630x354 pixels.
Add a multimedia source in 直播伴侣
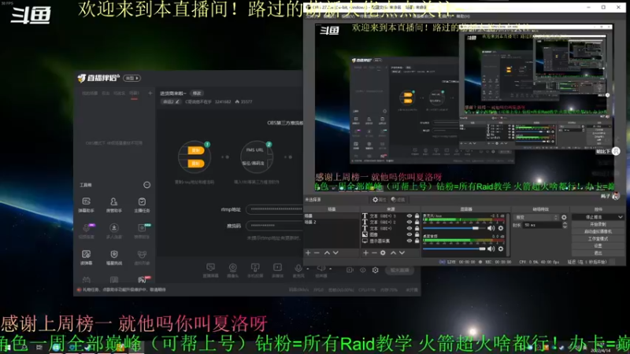tap(278, 270)
